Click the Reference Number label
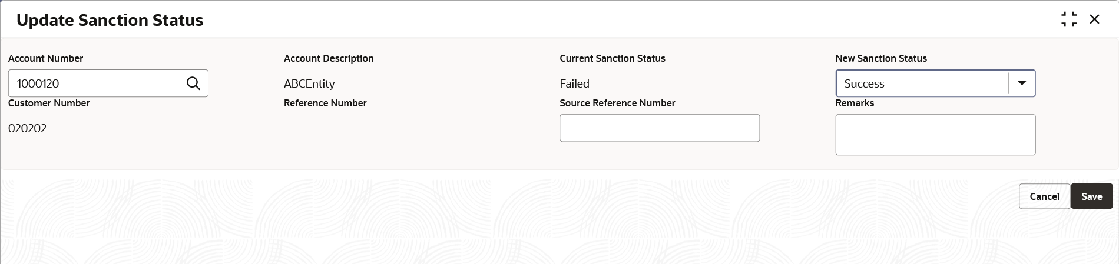Viewport: 1119px width, 264px height. tap(325, 103)
